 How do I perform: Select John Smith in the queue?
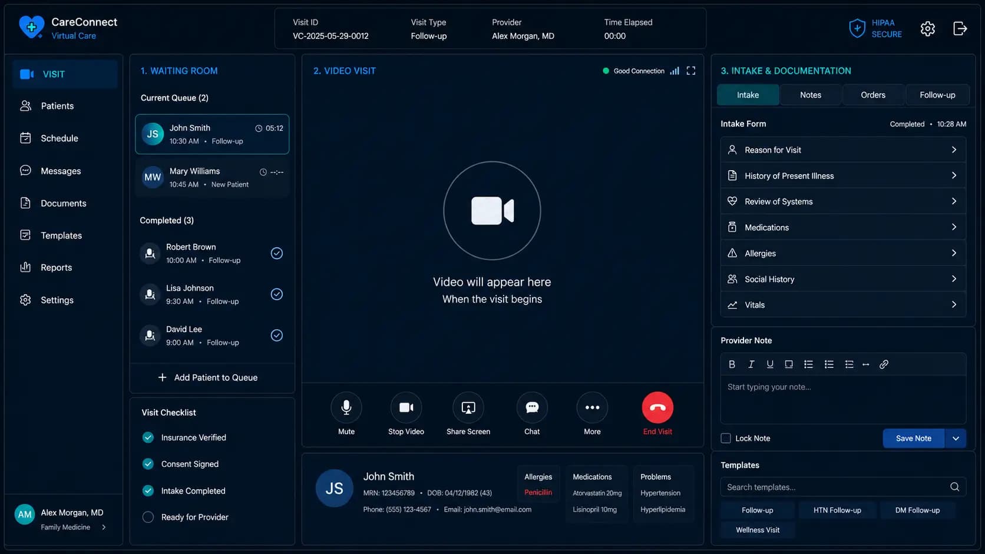pos(212,134)
